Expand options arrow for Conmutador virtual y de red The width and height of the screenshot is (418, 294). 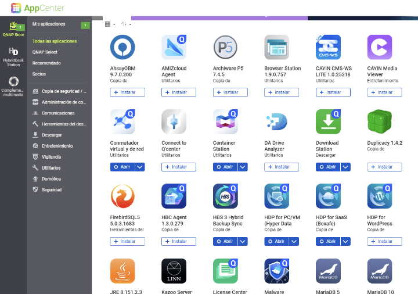(x=140, y=167)
